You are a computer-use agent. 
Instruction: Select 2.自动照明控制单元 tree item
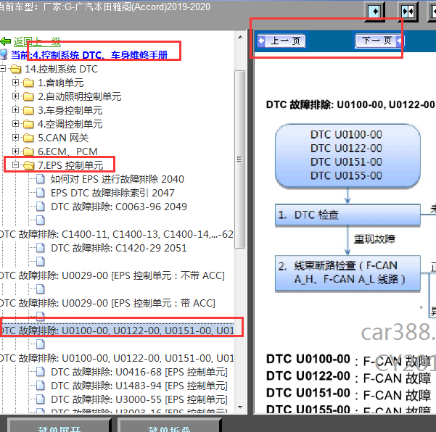tap(80, 96)
